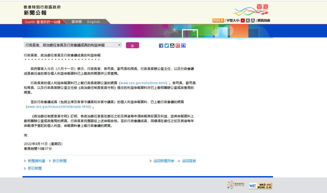327x193 pixels.
Task: Click 返回新聞列表 to return to list
Action: 163,161
